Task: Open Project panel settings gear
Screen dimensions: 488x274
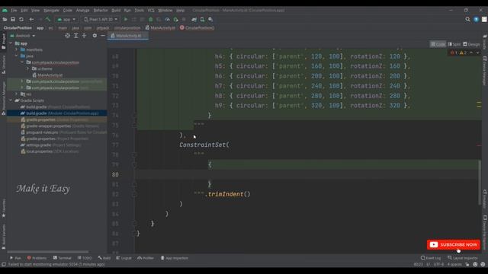Action: tap(95, 36)
